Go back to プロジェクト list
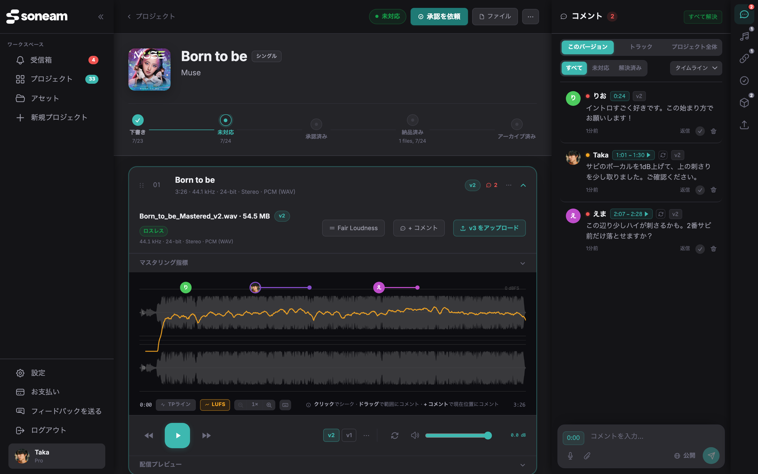758x474 pixels. 151,16
